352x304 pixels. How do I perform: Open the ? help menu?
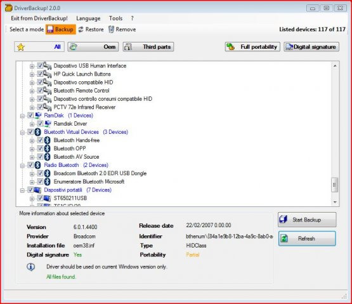click(x=132, y=18)
